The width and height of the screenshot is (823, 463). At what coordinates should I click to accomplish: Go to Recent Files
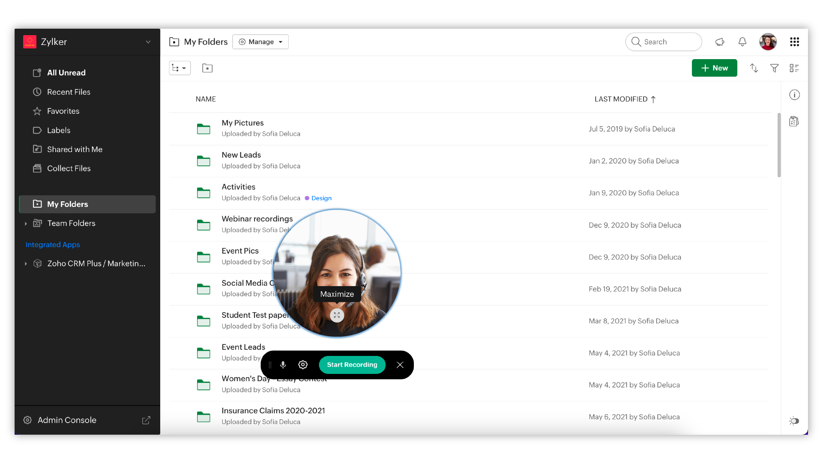click(69, 92)
